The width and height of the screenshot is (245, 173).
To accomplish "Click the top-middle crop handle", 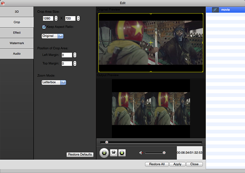I will tap(151, 14).
